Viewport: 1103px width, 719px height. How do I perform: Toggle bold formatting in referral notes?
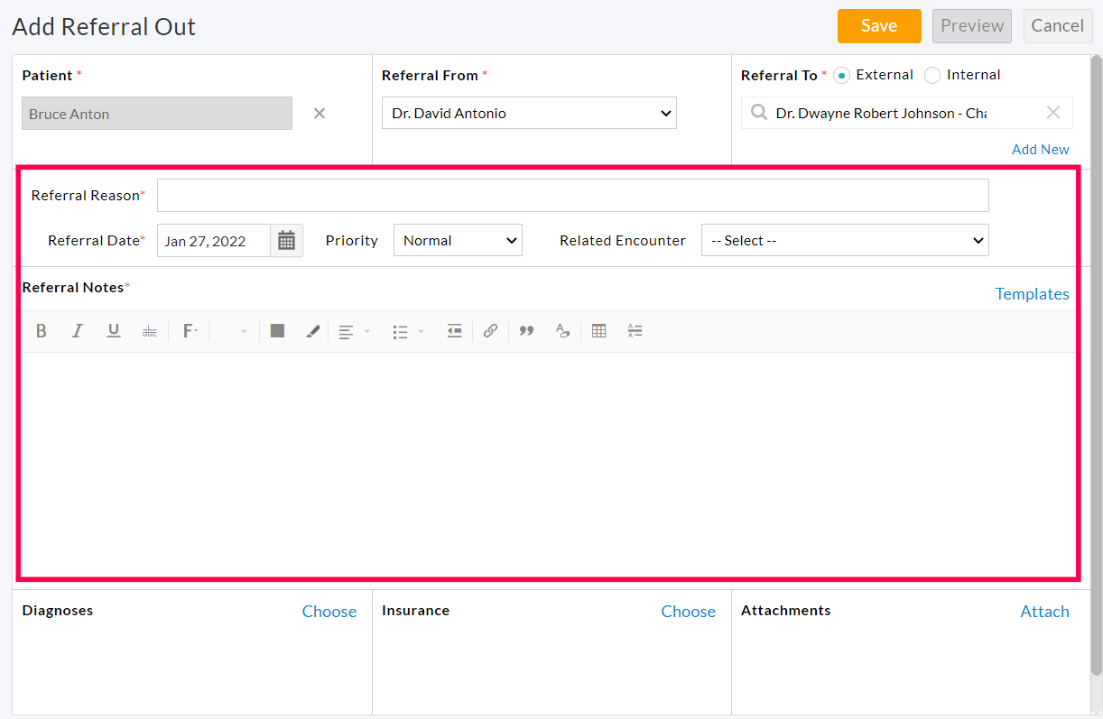42,330
